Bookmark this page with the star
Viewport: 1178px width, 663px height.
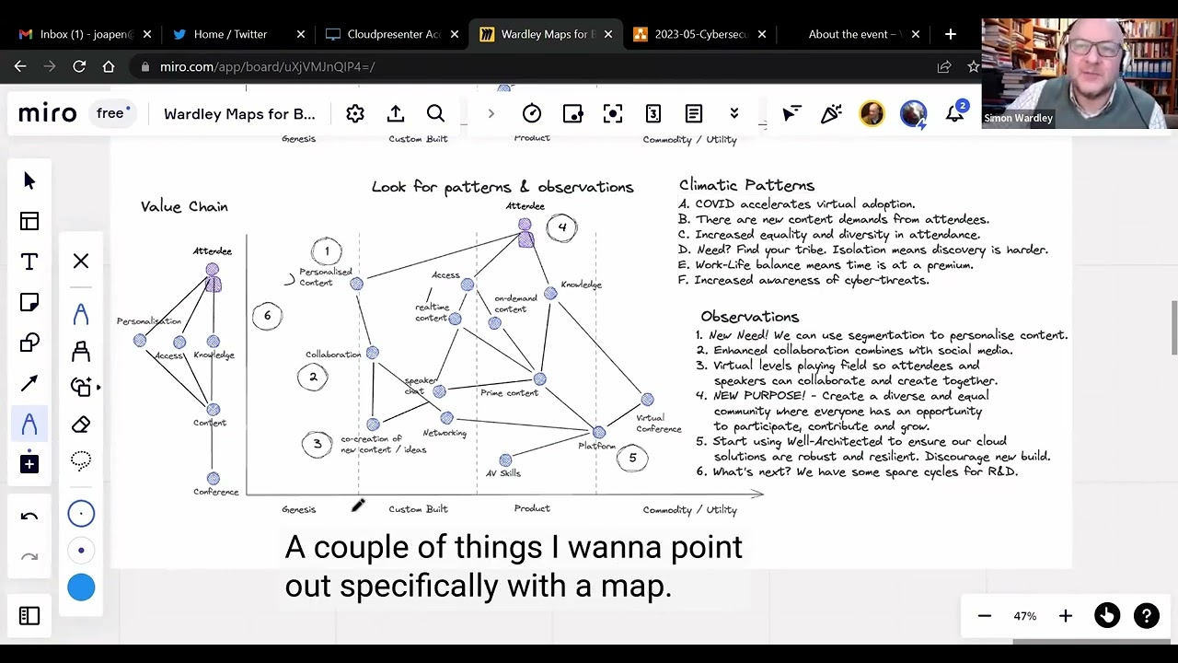[973, 66]
